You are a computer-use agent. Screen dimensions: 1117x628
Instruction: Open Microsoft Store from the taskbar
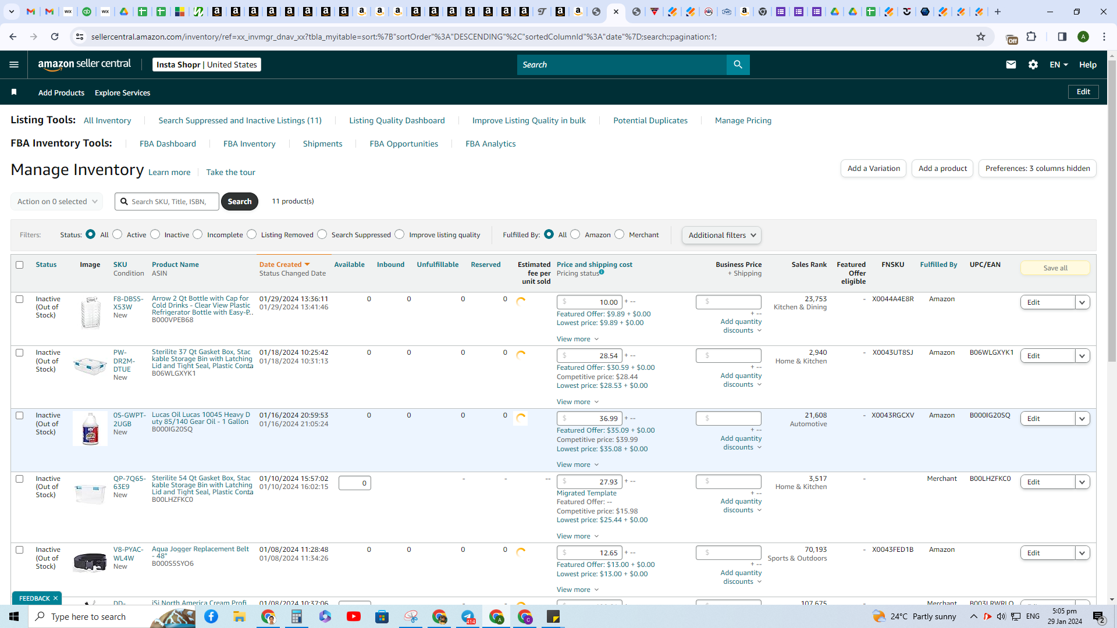pyautogui.click(x=382, y=616)
